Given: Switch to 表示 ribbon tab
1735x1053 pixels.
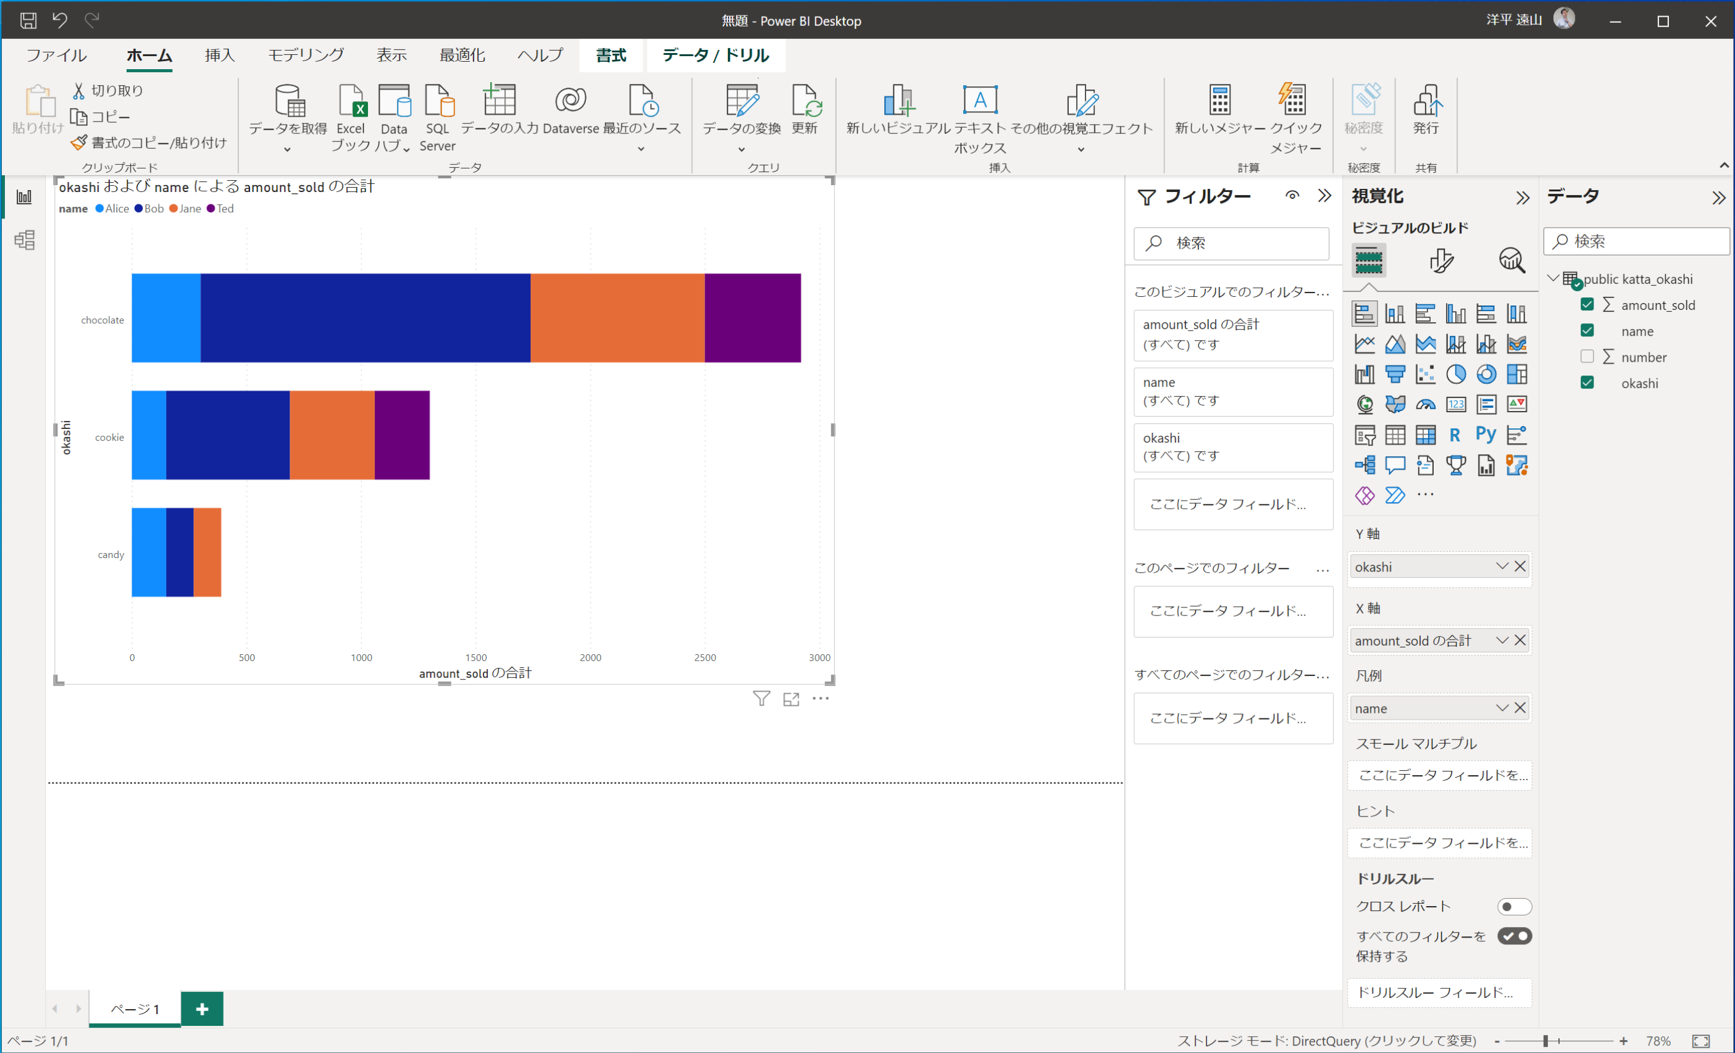Looking at the screenshot, I should (391, 55).
